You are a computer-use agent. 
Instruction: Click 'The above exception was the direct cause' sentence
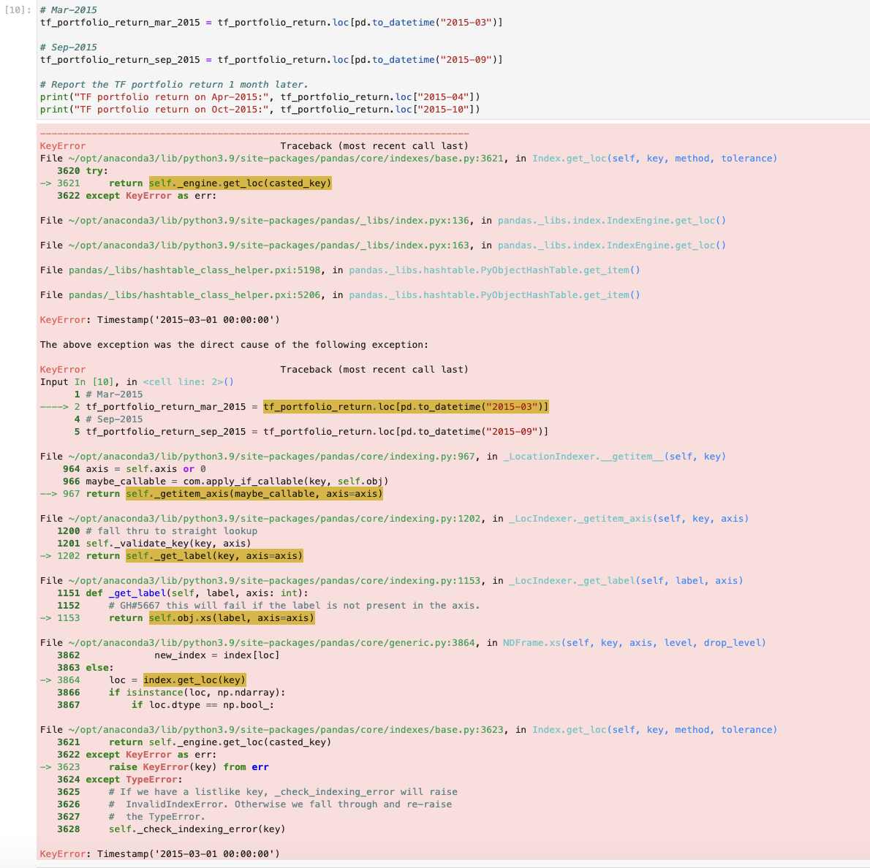pos(234,344)
